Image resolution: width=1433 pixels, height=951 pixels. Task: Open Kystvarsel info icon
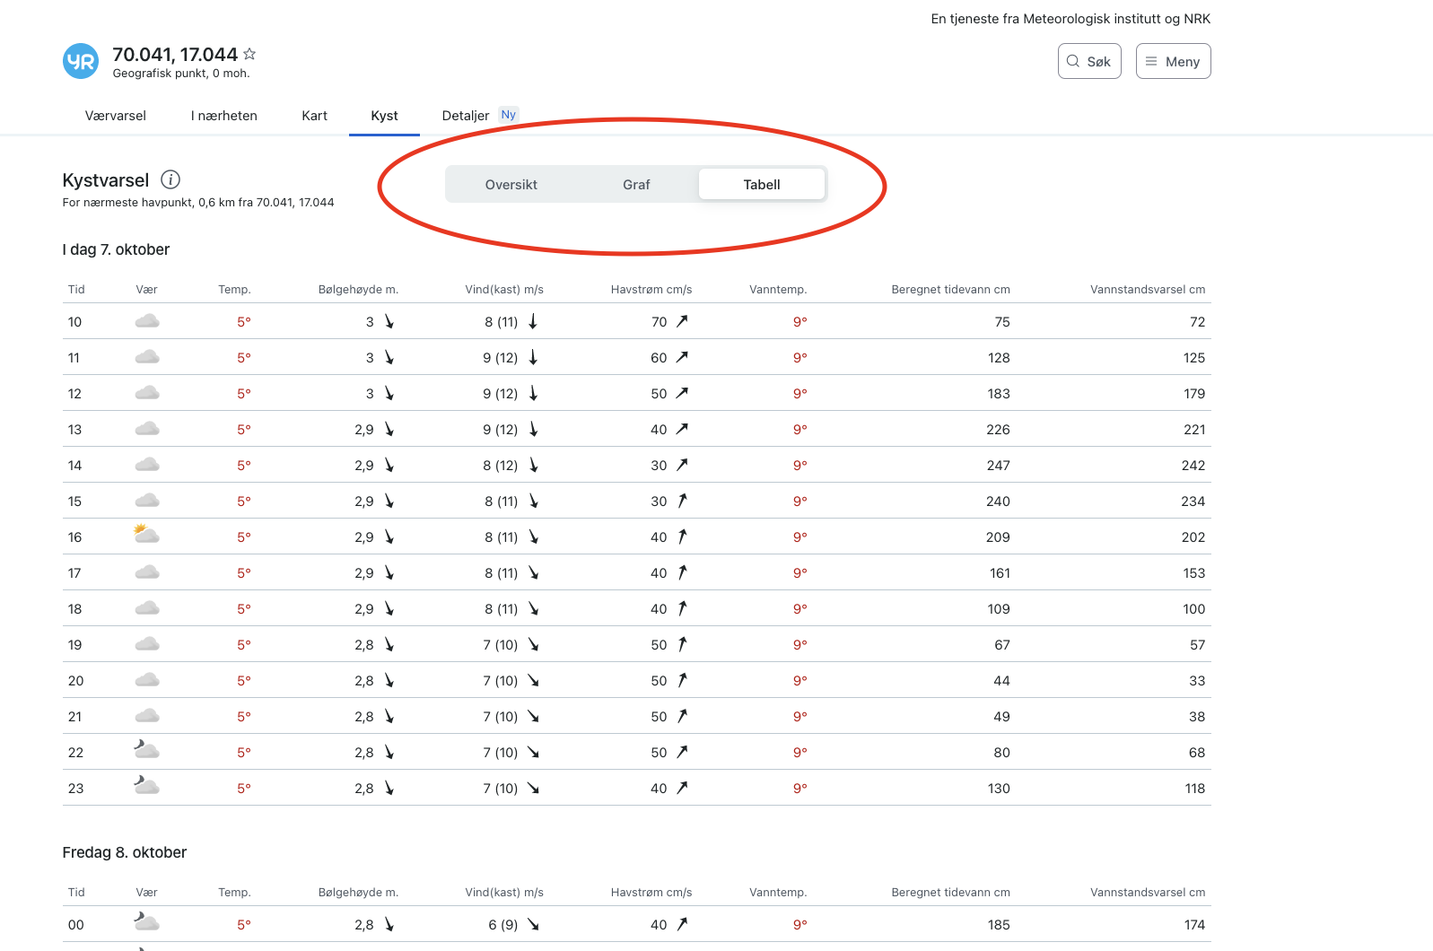point(170,179)
